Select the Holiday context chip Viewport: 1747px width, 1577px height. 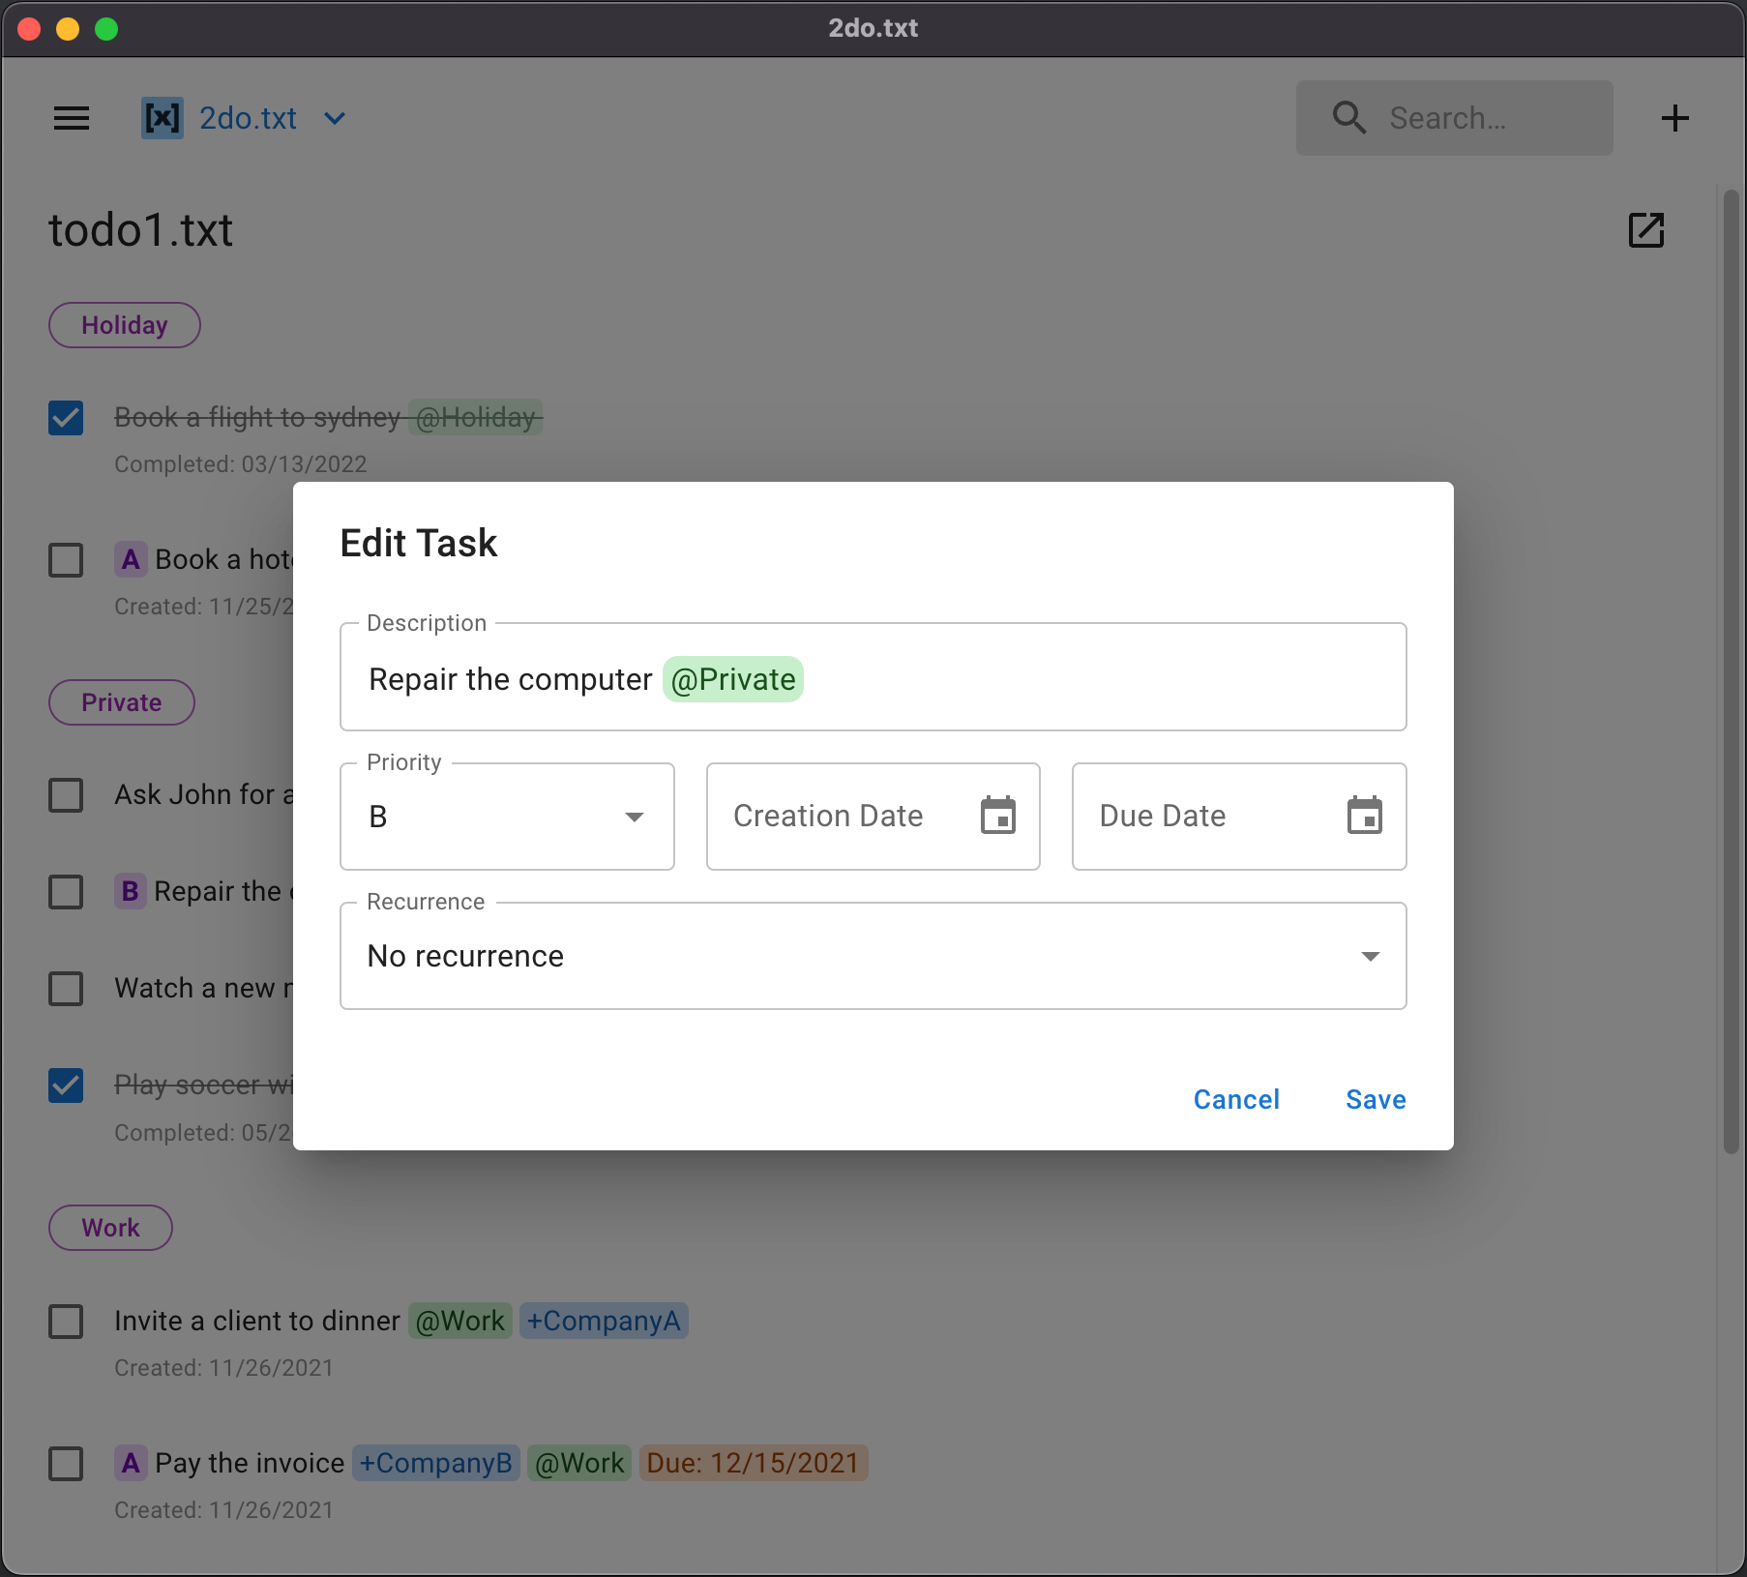[125, 325]
